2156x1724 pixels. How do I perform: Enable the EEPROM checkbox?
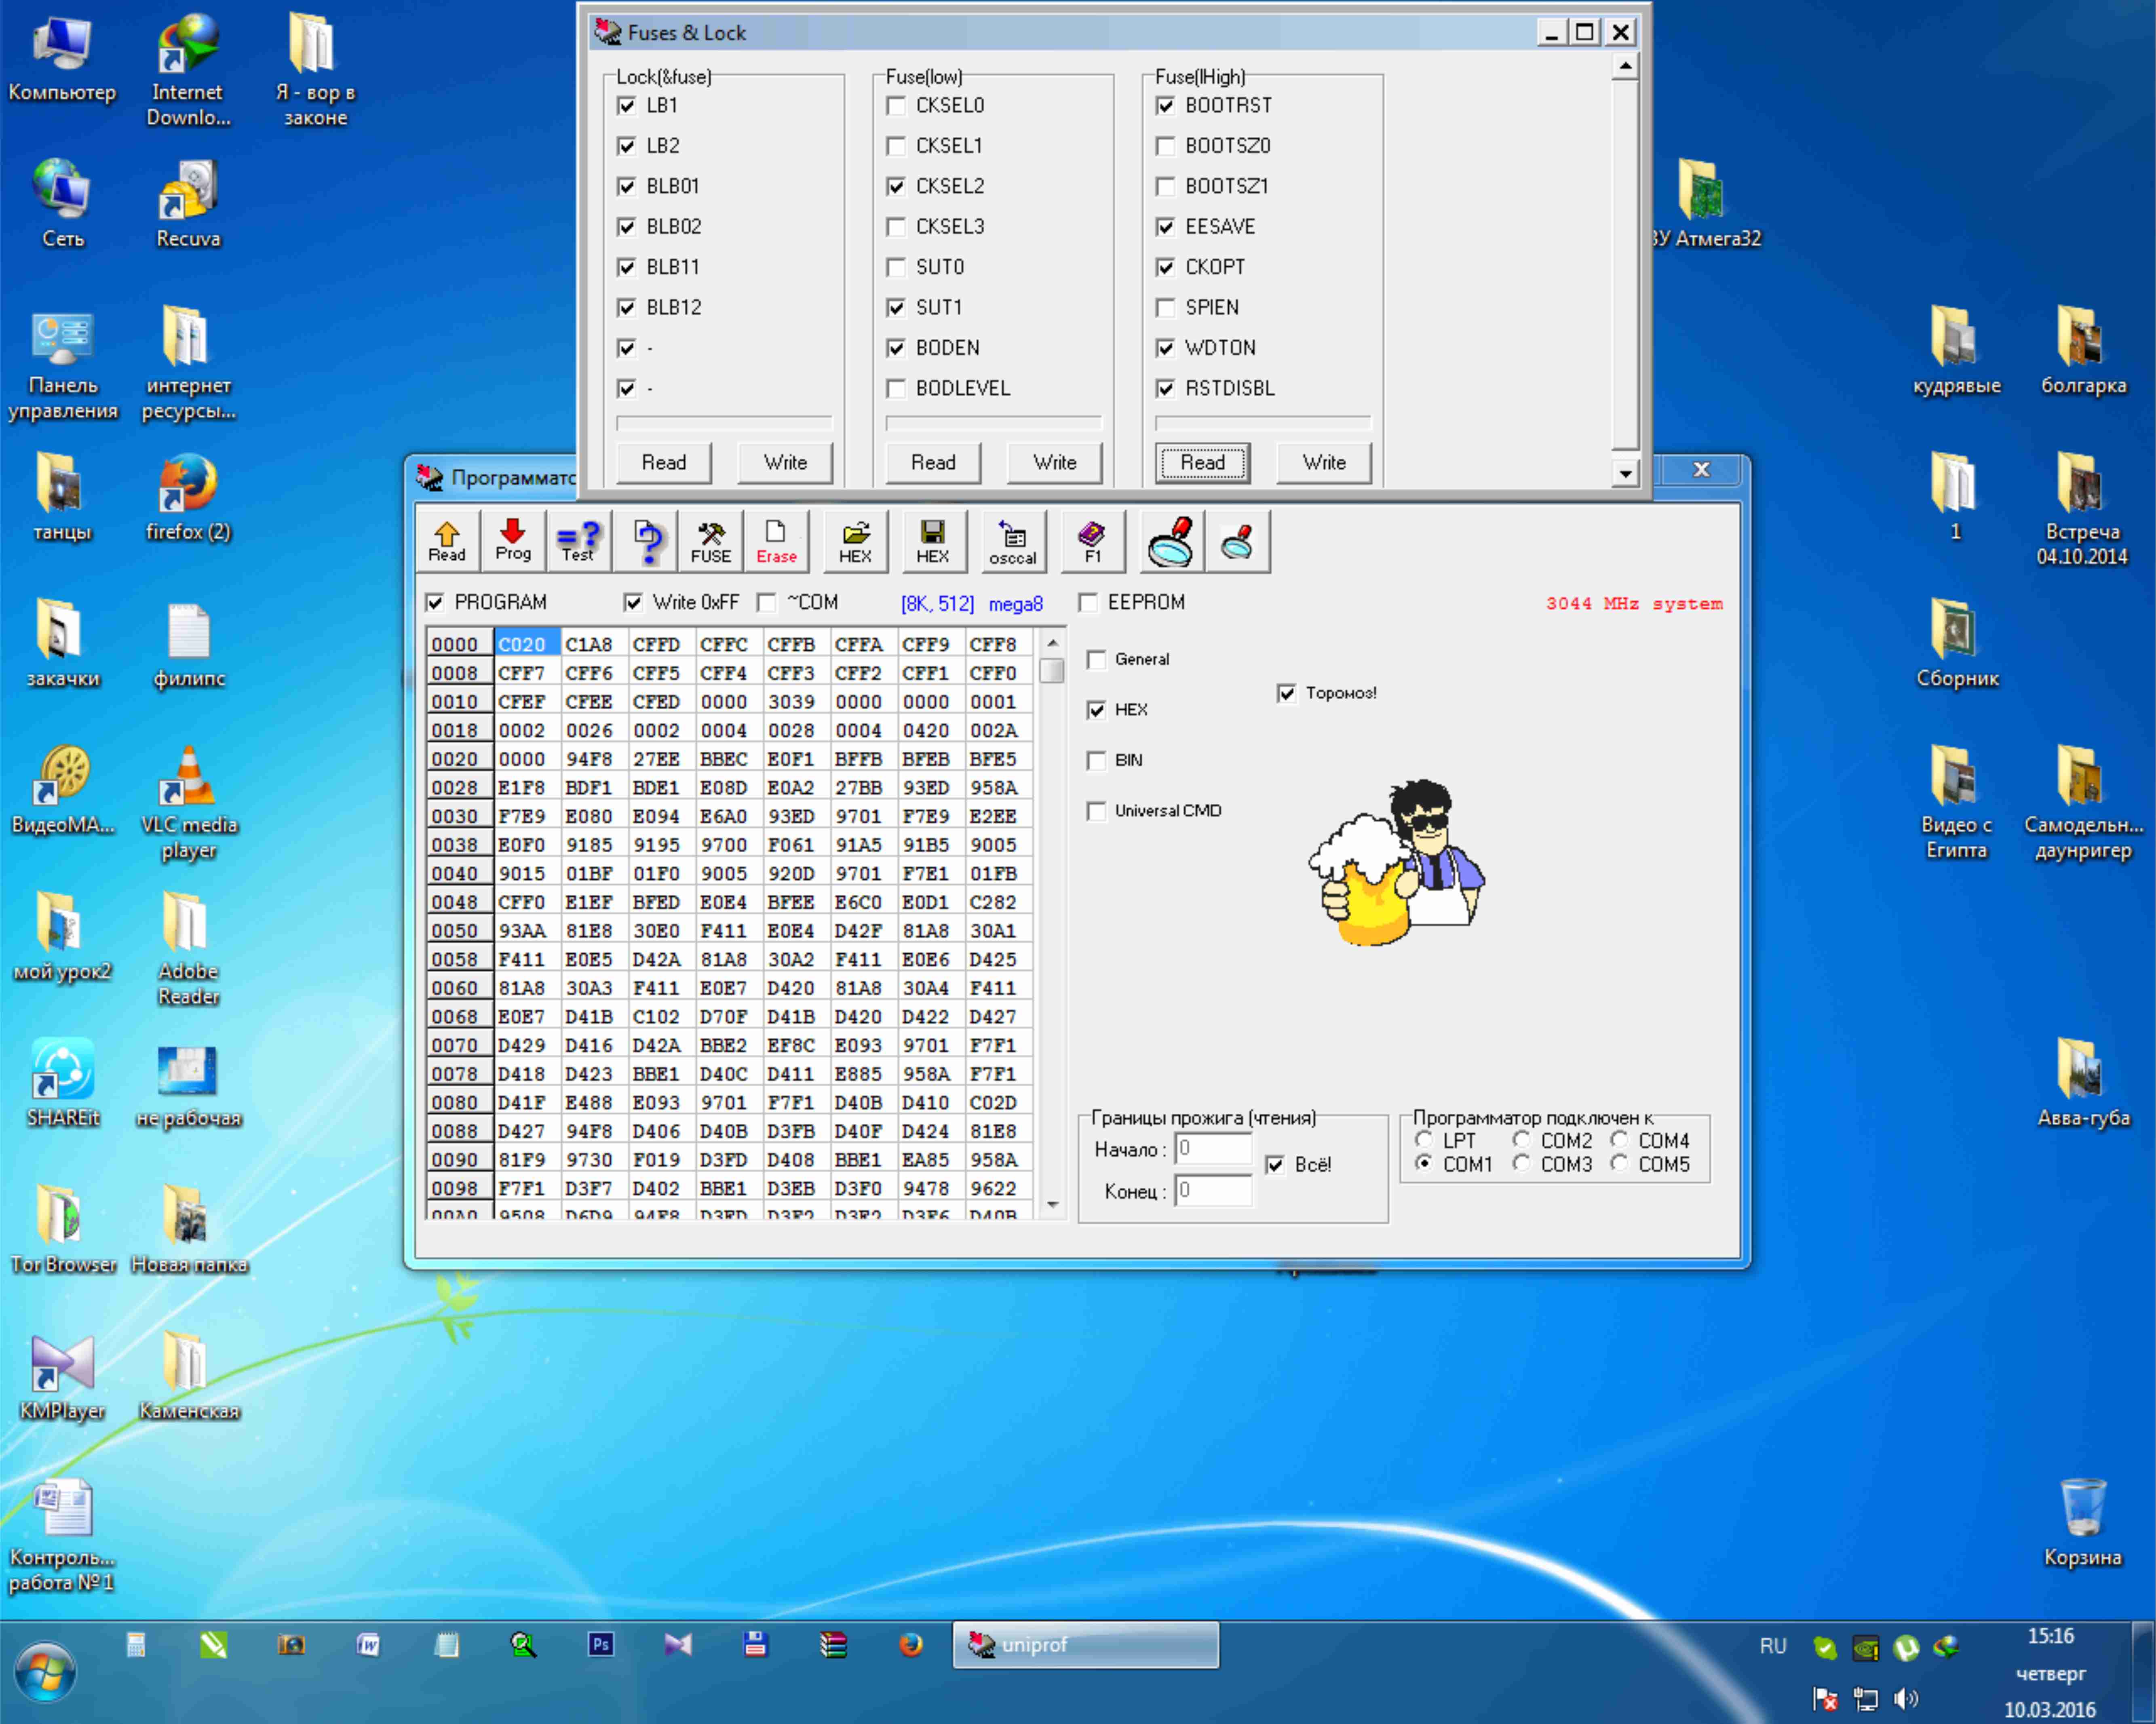pos(1088,602)
